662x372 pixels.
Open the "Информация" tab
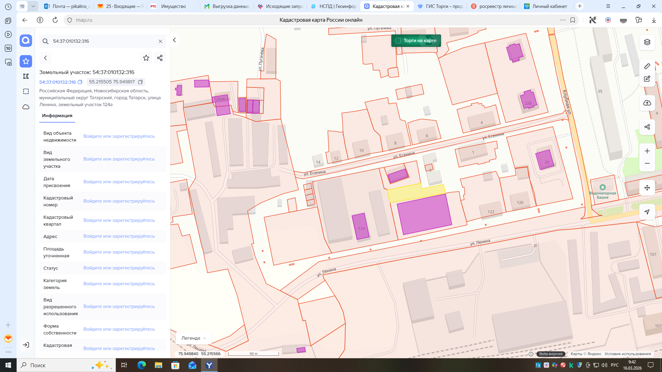click(x=57, y=116)
